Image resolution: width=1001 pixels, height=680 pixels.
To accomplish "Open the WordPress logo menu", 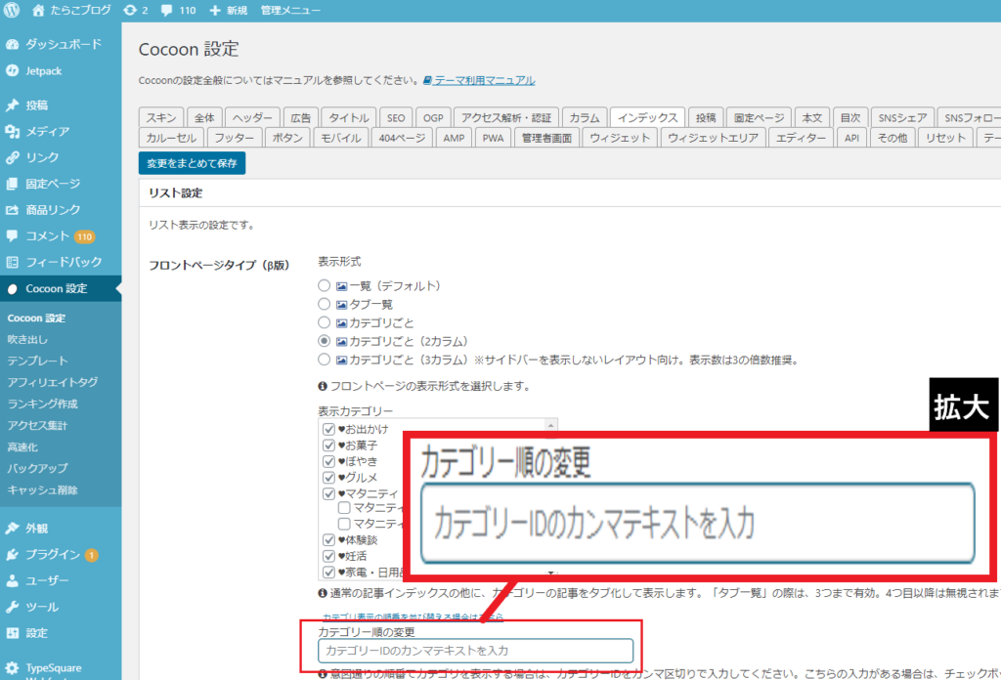I will click(12, 10).
